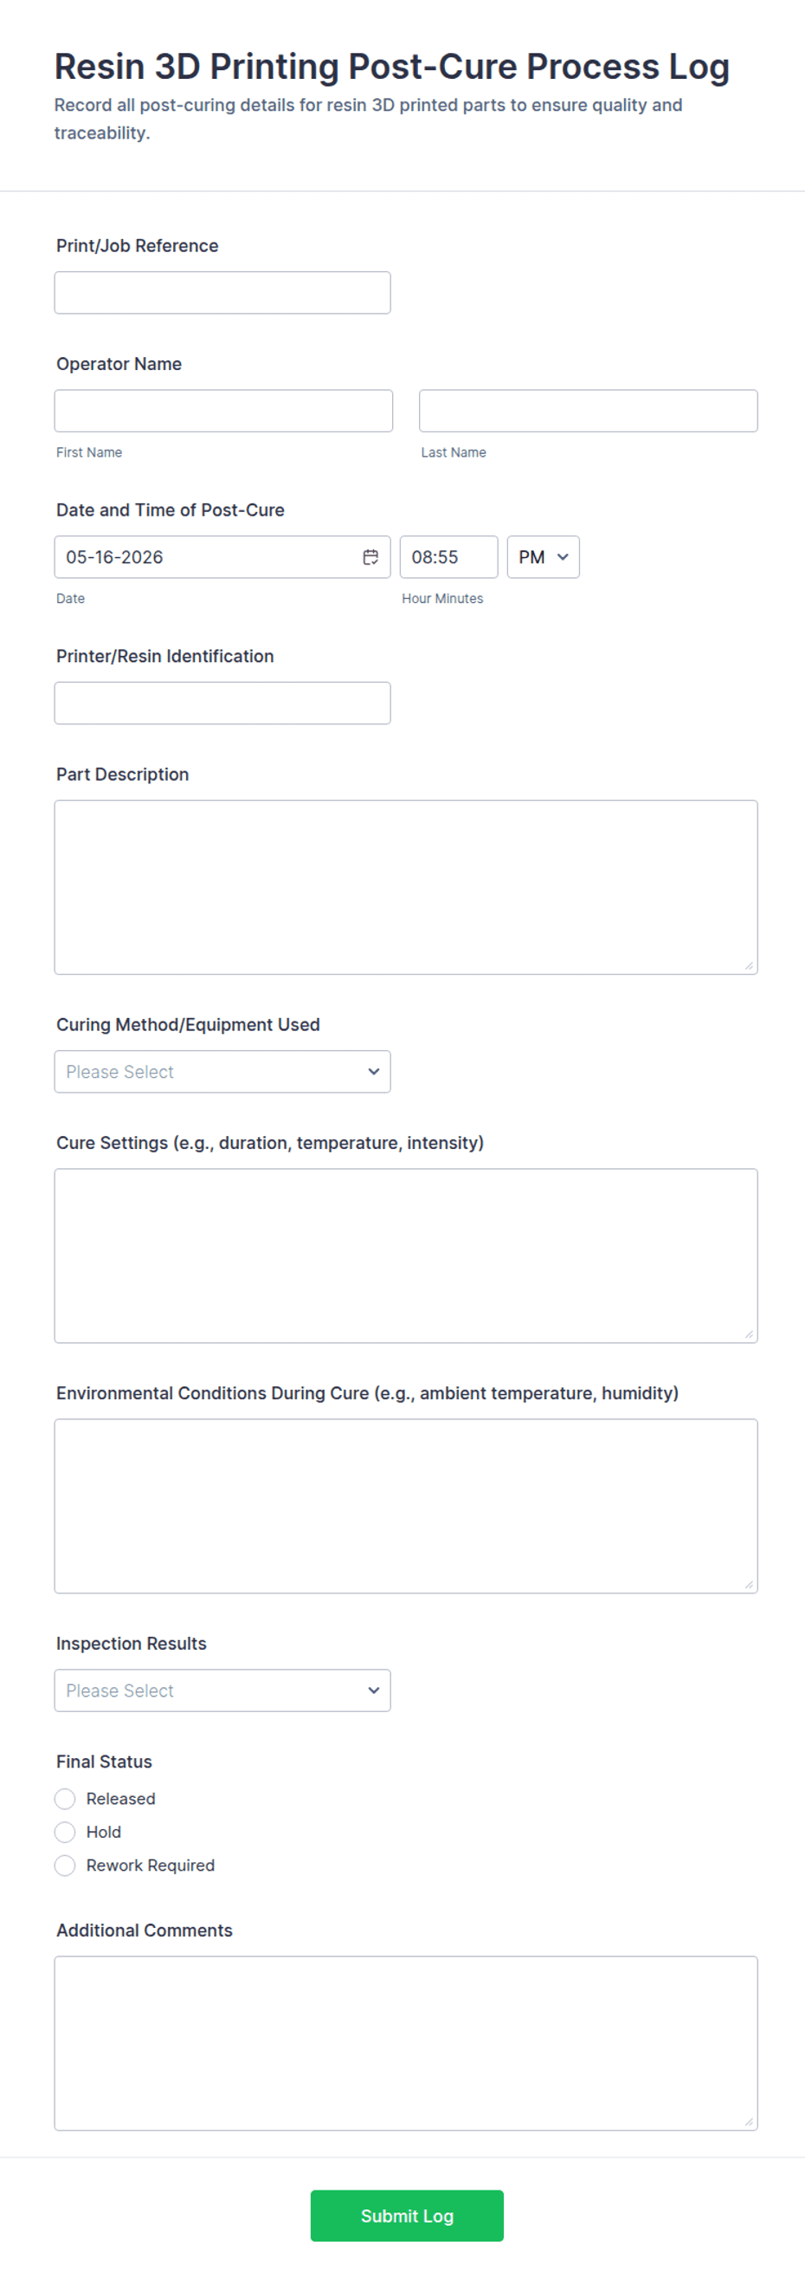
Task: Click the green Submit Log button
Action: pyautogui.click(x=407, y=2216)
